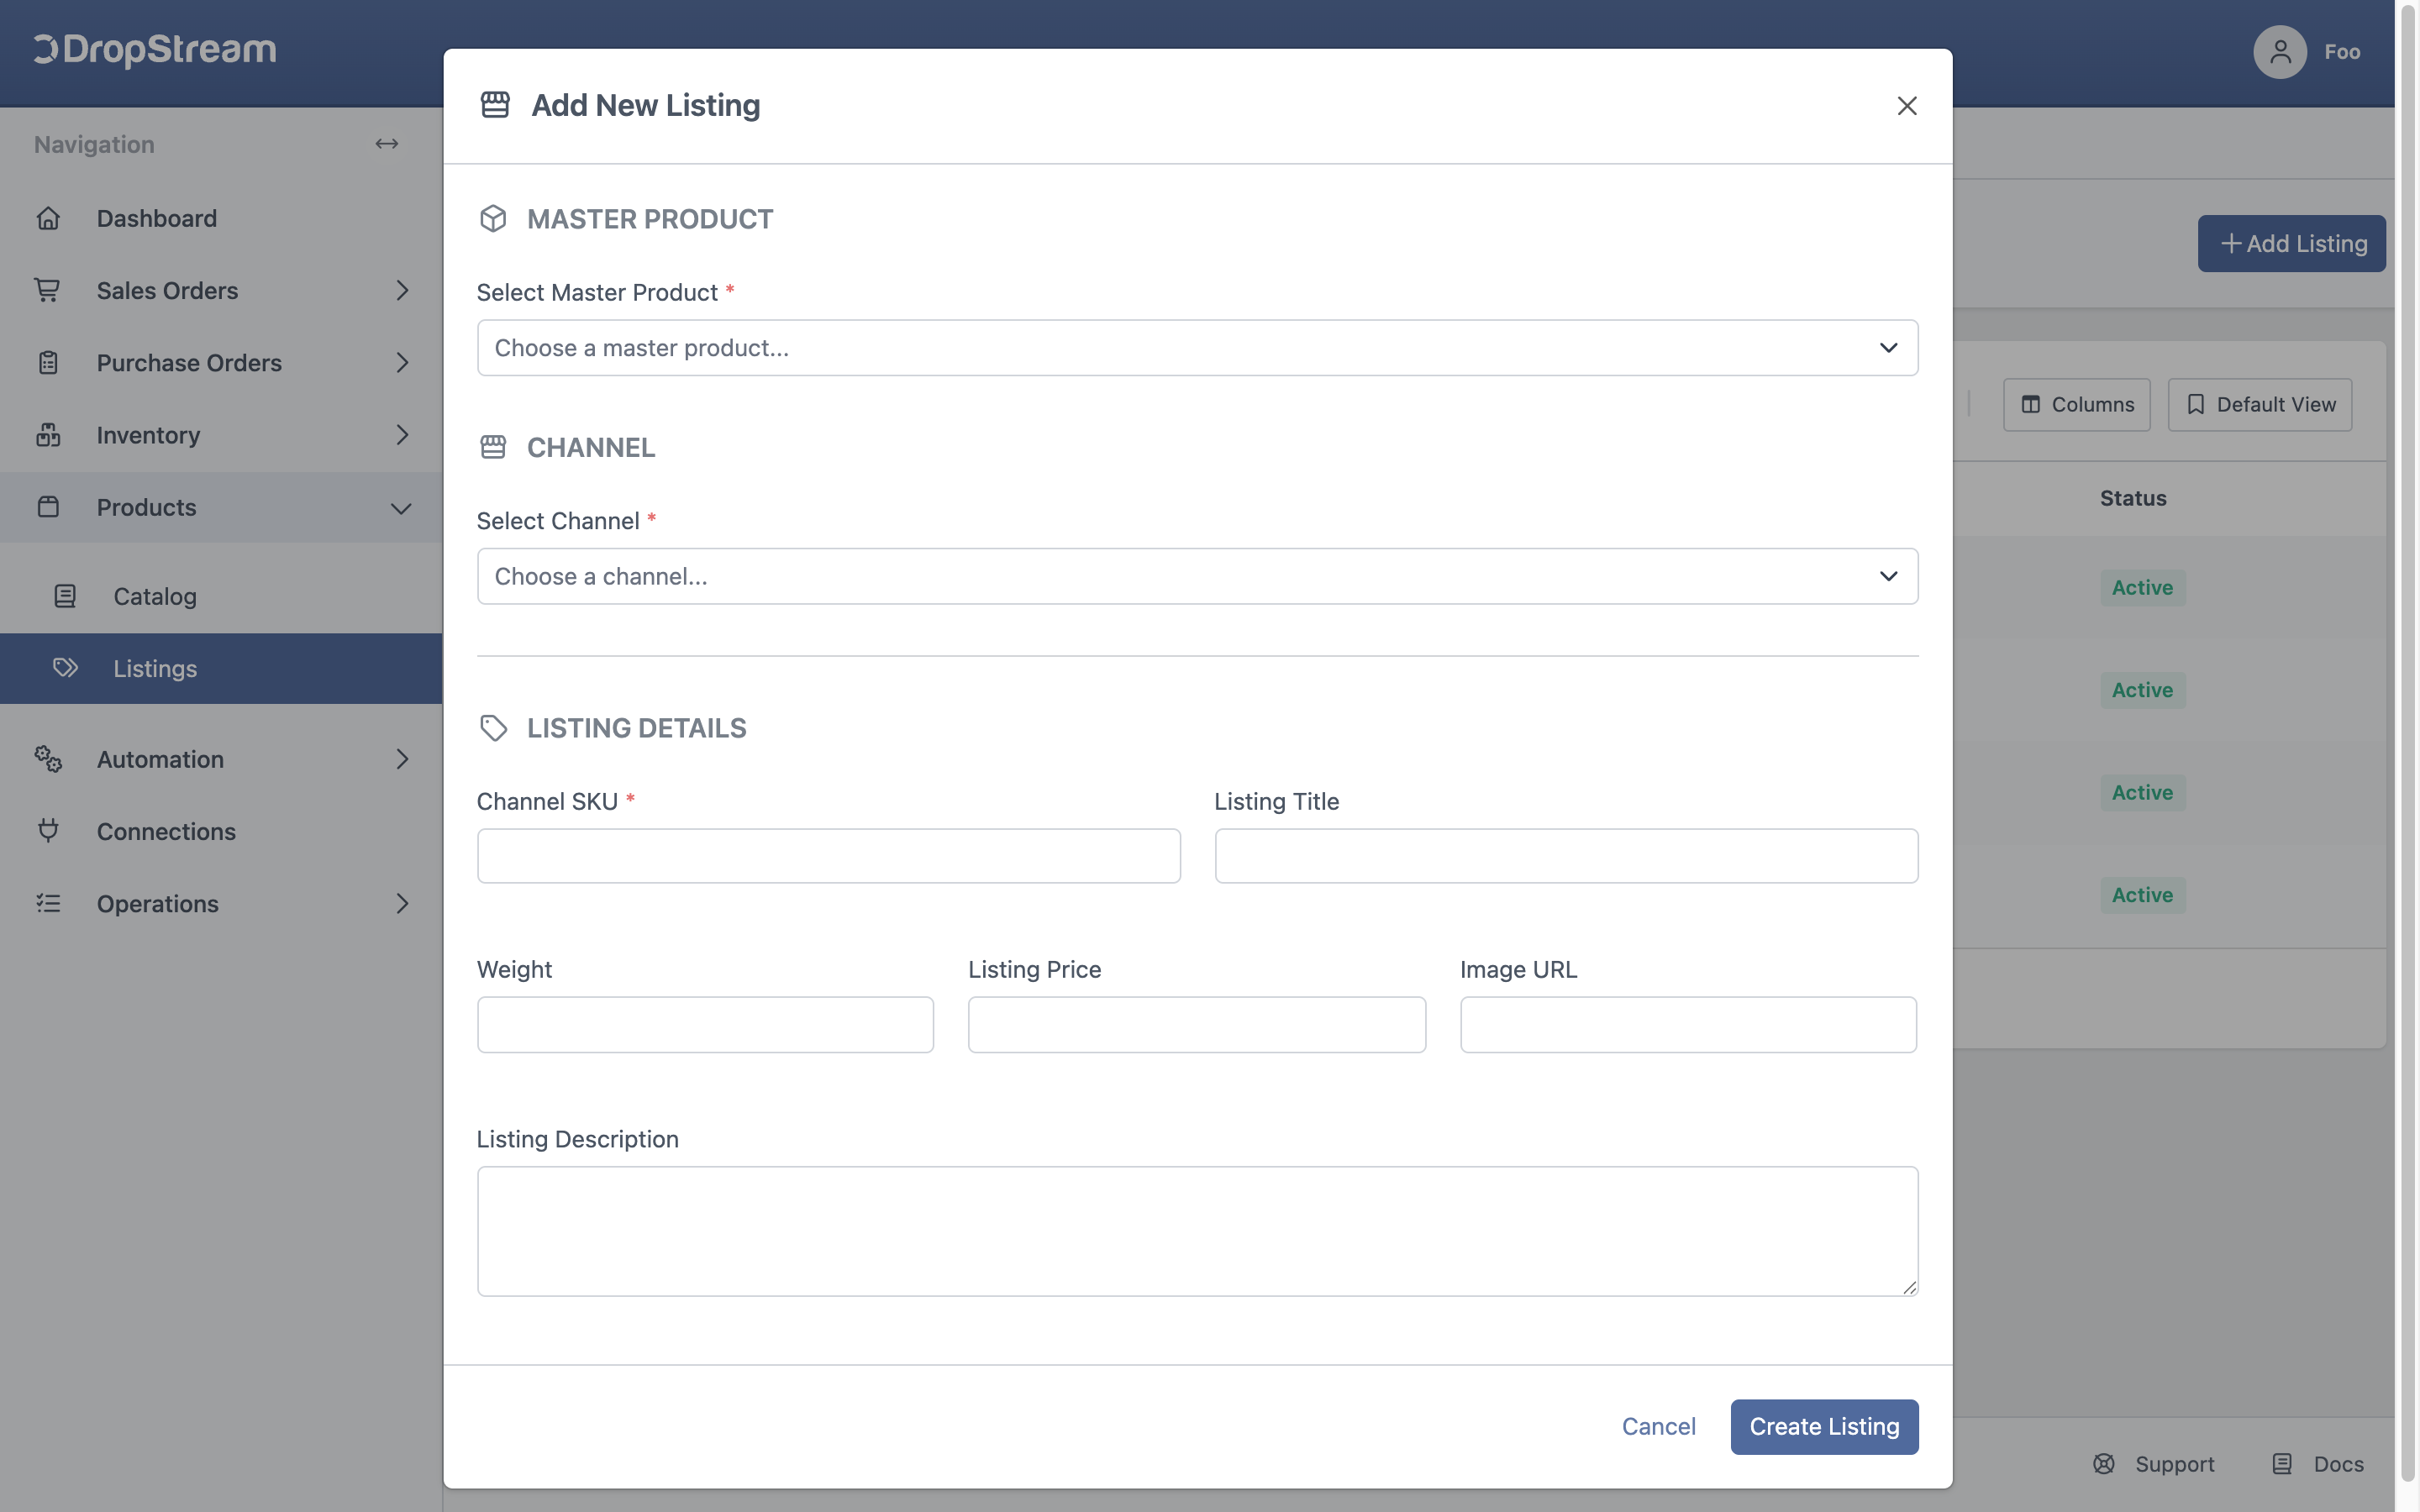This screenshot has height=1512, width=2420.
Task: Focus the Channel SKU field
Action: [x=828, y=856]
